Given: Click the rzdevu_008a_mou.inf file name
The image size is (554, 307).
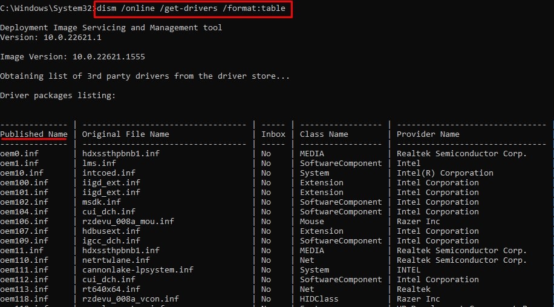Looking at the screenshot, I should pos(128,222).
